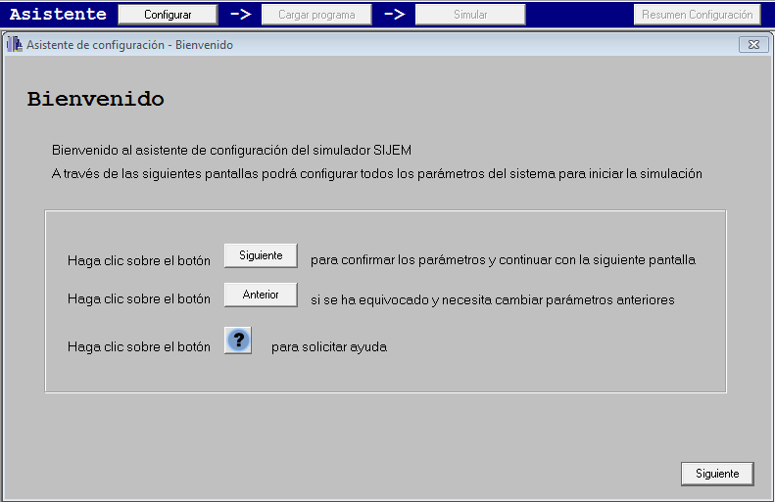Click the Configurar step button

168,15
